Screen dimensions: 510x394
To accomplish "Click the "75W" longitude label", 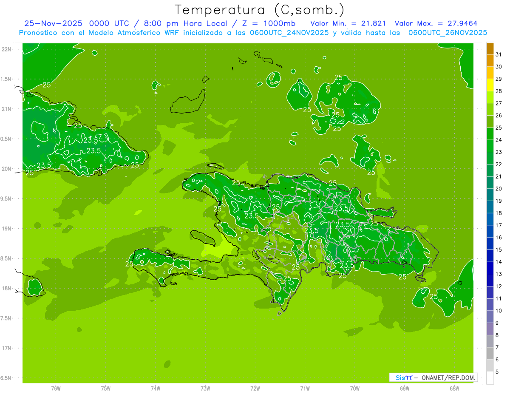I will (x=106, y=388).
